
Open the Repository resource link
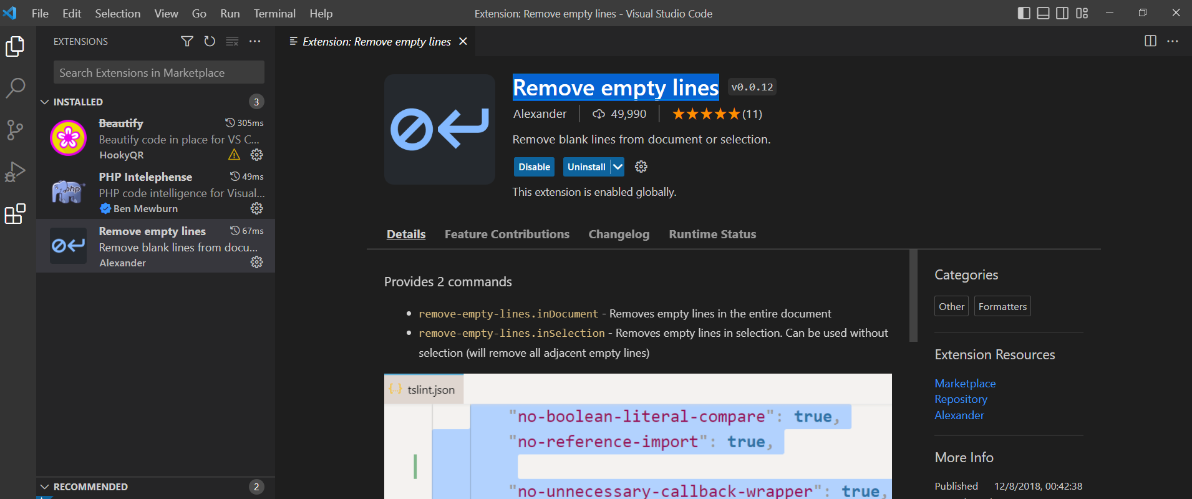click(961, 399)
